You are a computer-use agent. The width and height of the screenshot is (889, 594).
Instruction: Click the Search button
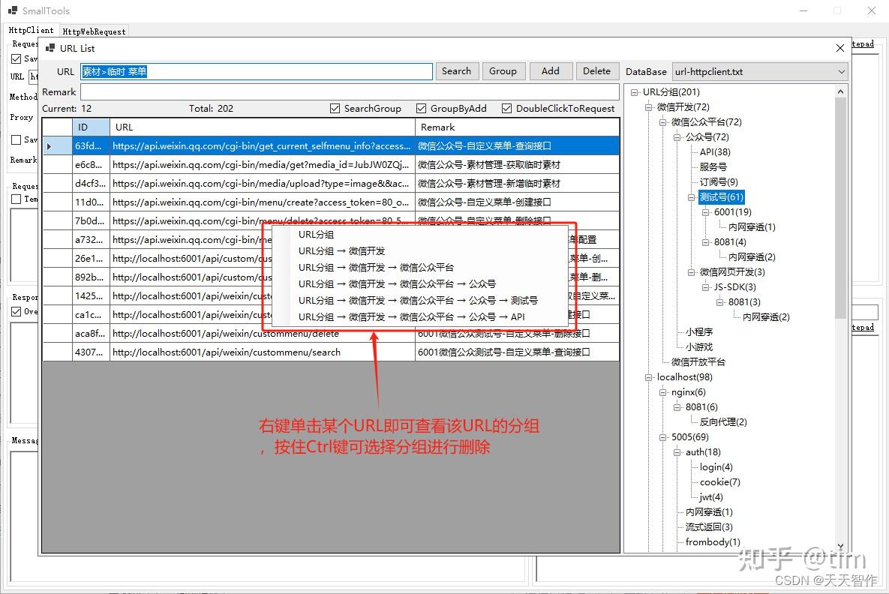coord(456,71)
